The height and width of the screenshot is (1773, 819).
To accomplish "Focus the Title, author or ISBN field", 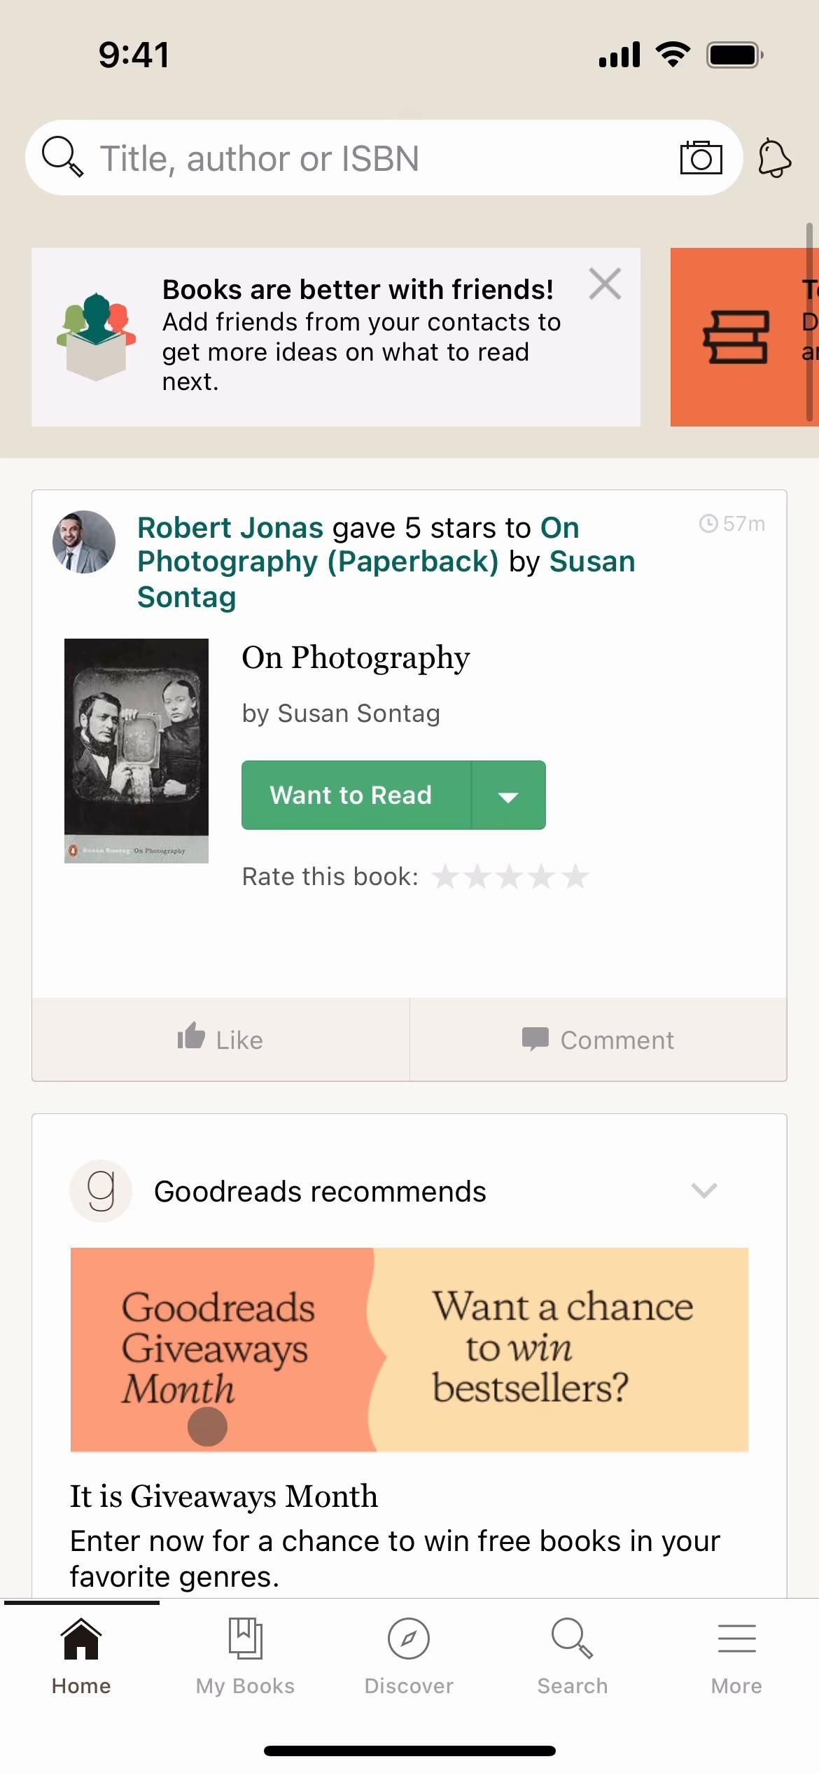I will [378, 158].
